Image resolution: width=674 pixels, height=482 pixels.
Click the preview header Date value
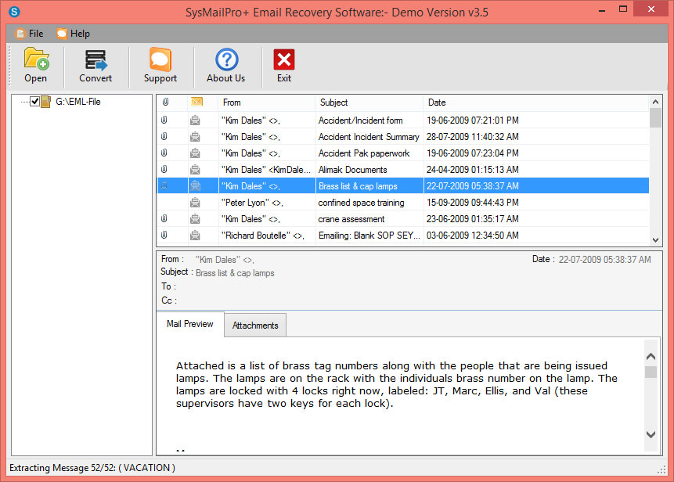coord(604,260)
